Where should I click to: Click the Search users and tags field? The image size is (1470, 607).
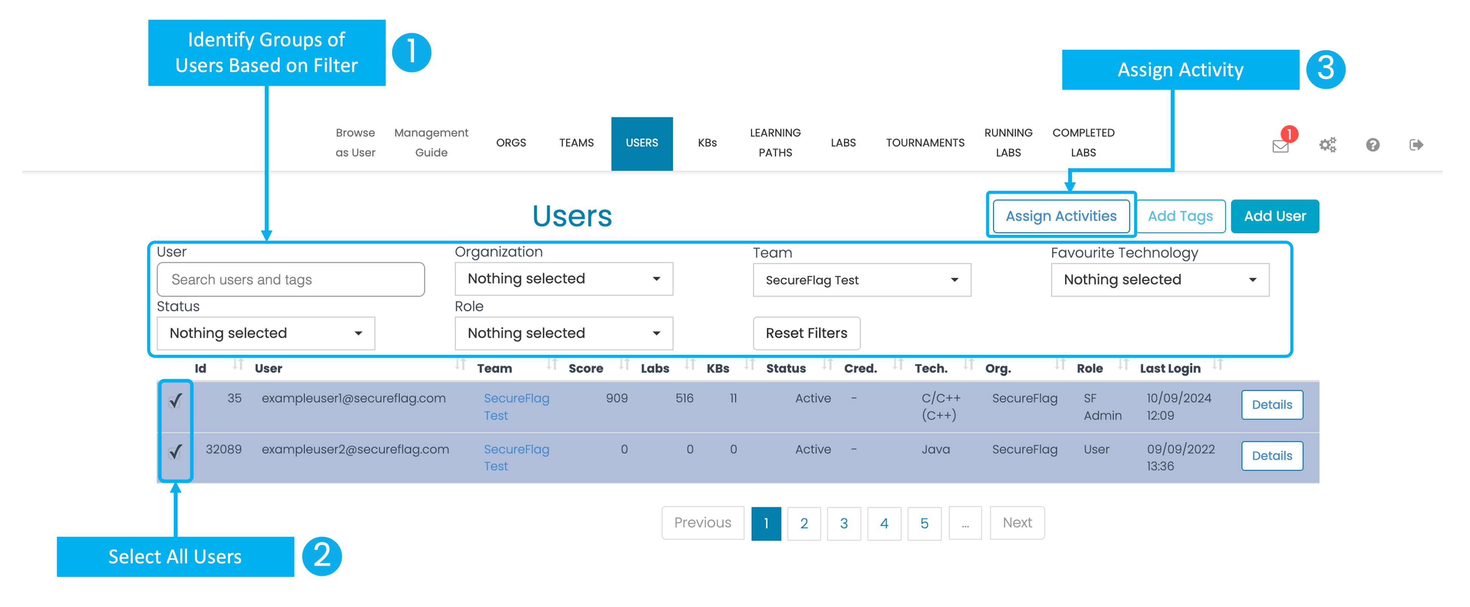291,279
